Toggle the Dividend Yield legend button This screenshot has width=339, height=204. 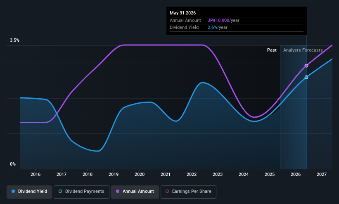tap(29, 192)
